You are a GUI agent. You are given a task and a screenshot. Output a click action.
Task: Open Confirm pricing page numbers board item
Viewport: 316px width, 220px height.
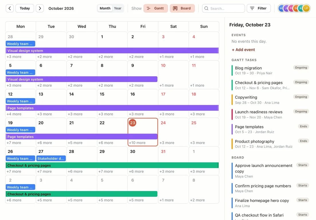(x=270, y=188)
